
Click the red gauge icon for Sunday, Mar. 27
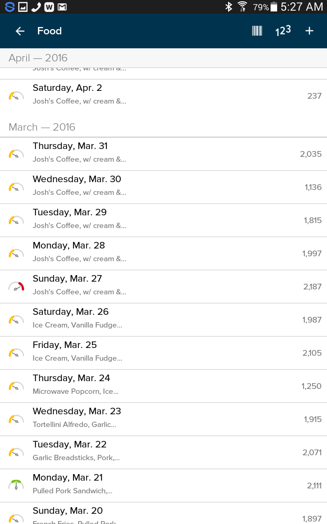[x=16, y=287]
